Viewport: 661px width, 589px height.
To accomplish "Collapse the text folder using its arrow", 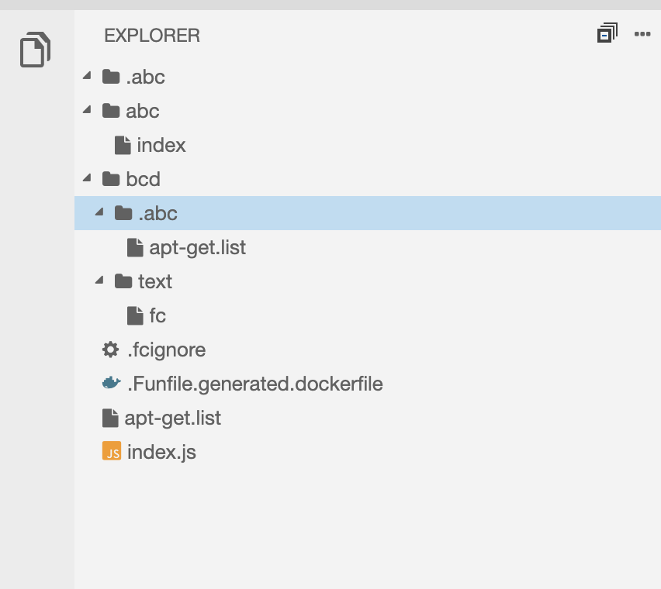I will point(99,281).
